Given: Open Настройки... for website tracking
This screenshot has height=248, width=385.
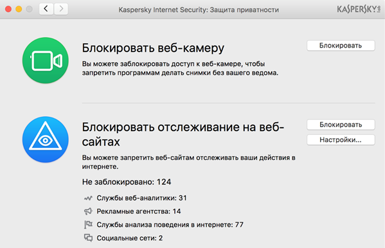Looking at the screenshot, I should pos(341,140).
